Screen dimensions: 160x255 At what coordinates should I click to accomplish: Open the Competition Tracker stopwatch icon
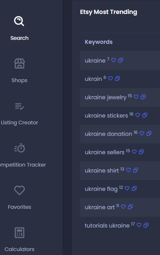point(20,148)
